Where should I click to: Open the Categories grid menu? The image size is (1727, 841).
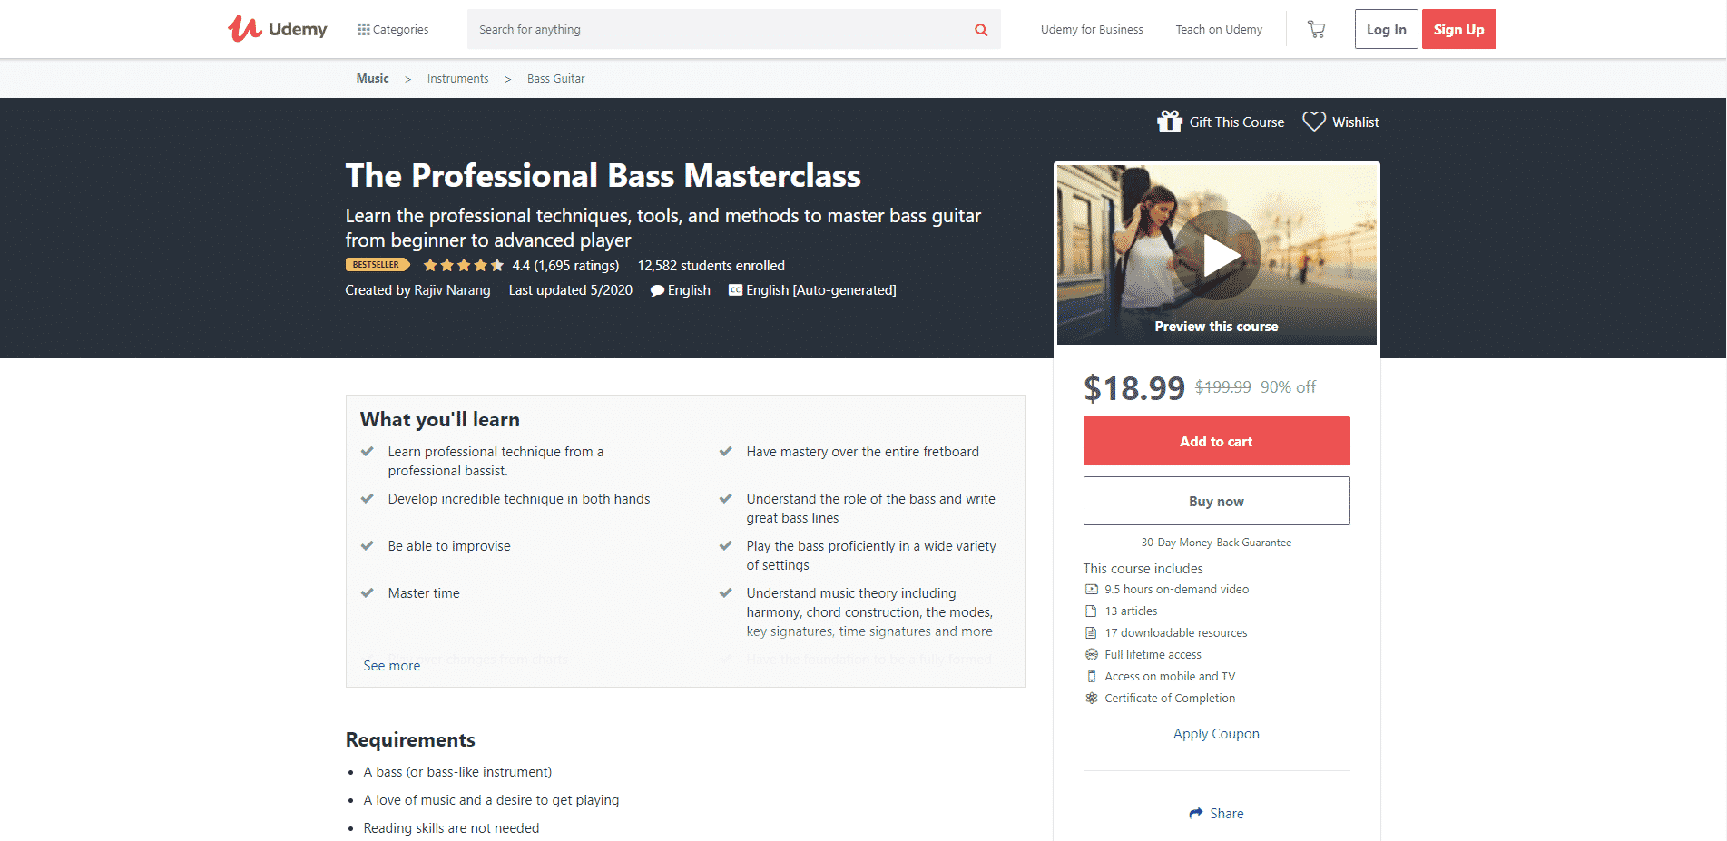click(393, 29)
